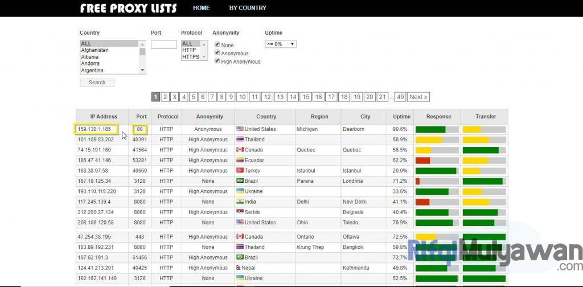Click the Port column header
Screen dimensions: 583x287
[x=141, y=116]
